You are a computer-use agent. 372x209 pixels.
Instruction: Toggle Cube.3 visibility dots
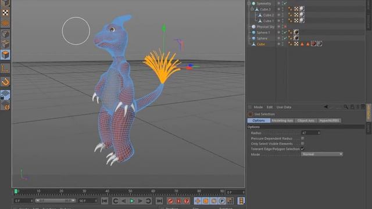pos(282,9)
